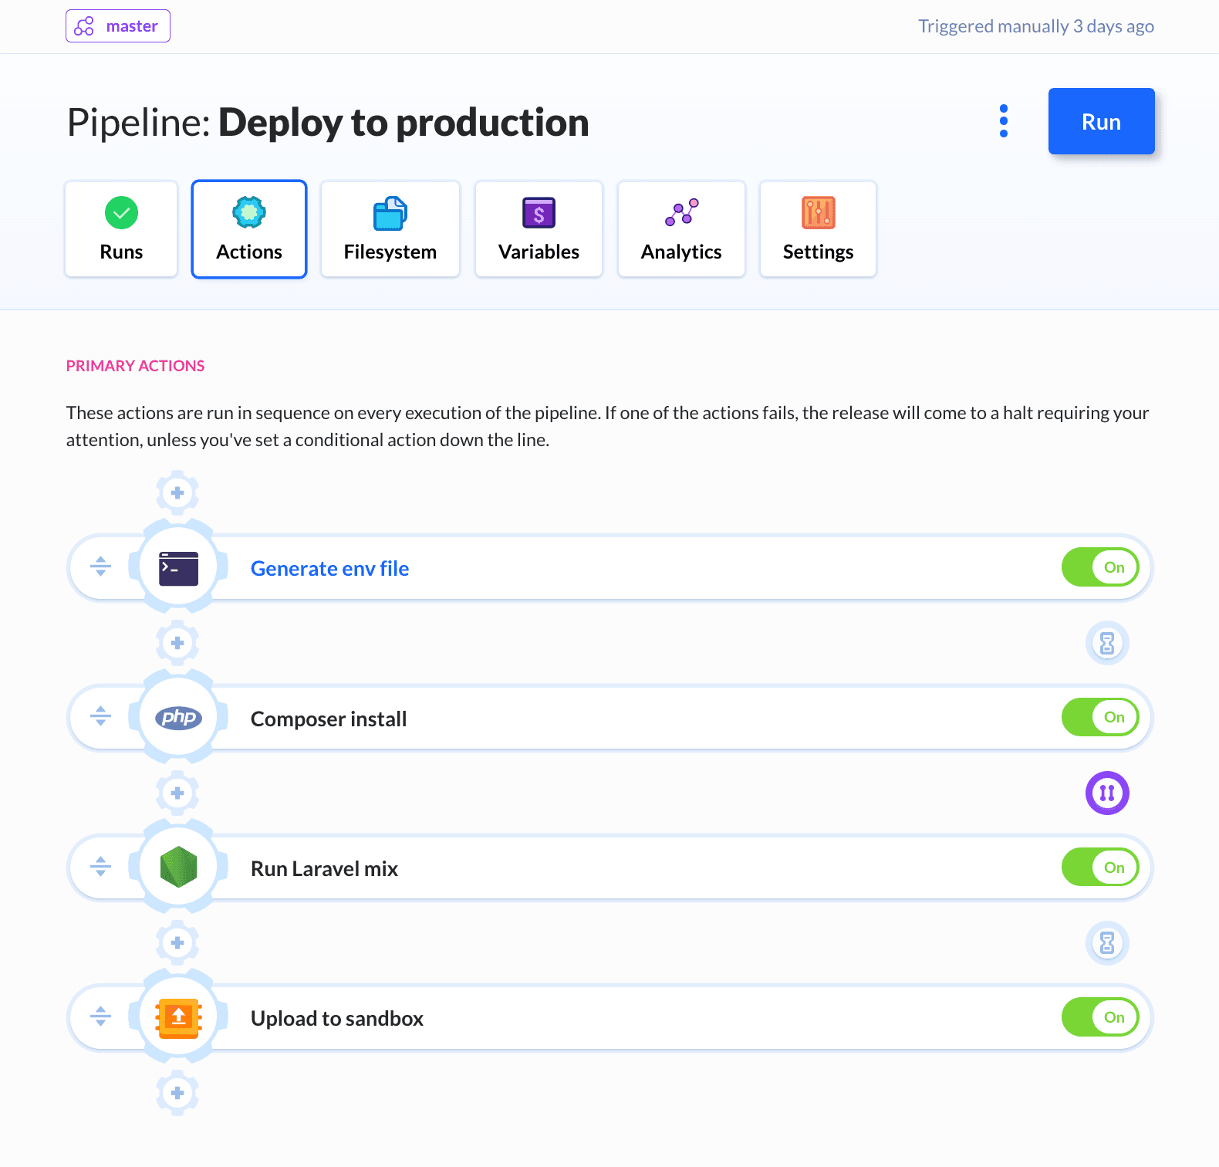Add an action above Generate env file
Screen dimensions: 1219x1167
177,492
